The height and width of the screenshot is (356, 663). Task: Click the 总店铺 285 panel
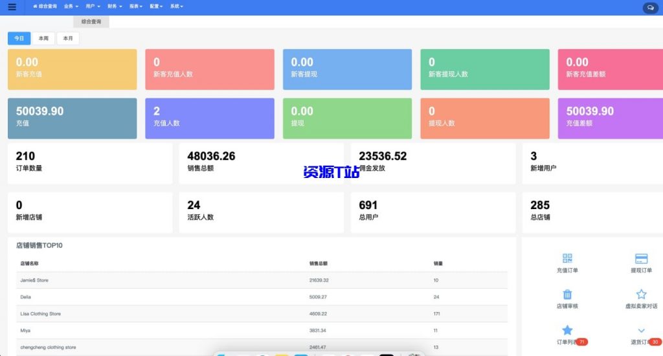click(592, 213)
